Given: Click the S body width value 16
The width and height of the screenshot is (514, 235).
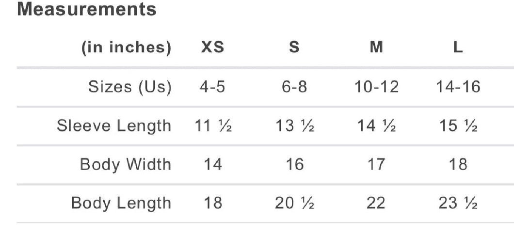Looking at the screenshot, I should click(294, 164).
